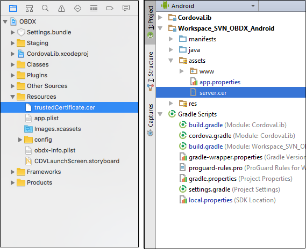This screenshot has height=249, width=306.
Task: Open the Xcode breakpoint navigator icon
Action: [110, 8]
